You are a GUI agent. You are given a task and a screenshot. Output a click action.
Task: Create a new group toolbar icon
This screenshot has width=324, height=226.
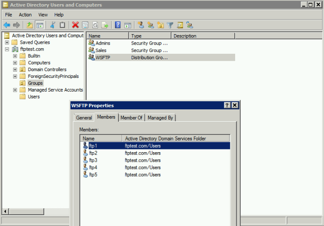tap(150, 25)
